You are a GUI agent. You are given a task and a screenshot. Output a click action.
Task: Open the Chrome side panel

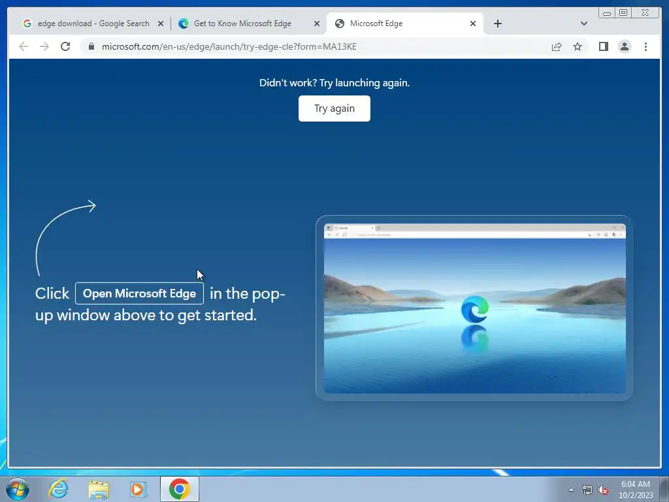[x=603, y=46]
